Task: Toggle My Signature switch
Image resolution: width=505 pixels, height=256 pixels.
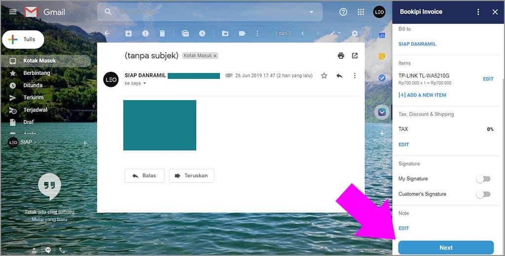Action: [x=483, y=179]
